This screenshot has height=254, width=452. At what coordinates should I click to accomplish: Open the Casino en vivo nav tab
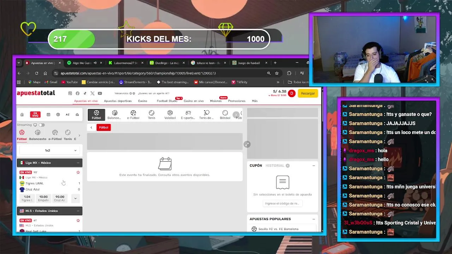194,101
